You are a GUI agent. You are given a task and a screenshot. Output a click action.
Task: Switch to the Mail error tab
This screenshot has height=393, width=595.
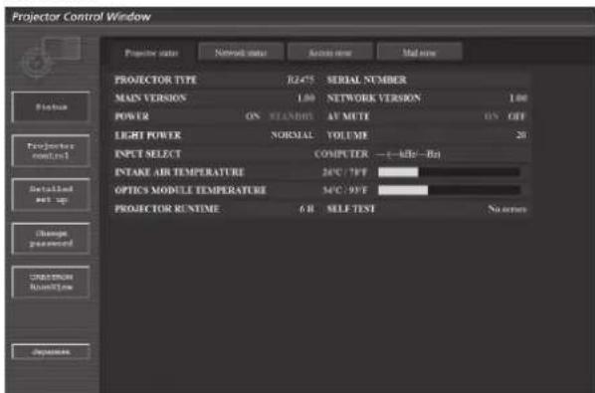[x=419, y=53]
